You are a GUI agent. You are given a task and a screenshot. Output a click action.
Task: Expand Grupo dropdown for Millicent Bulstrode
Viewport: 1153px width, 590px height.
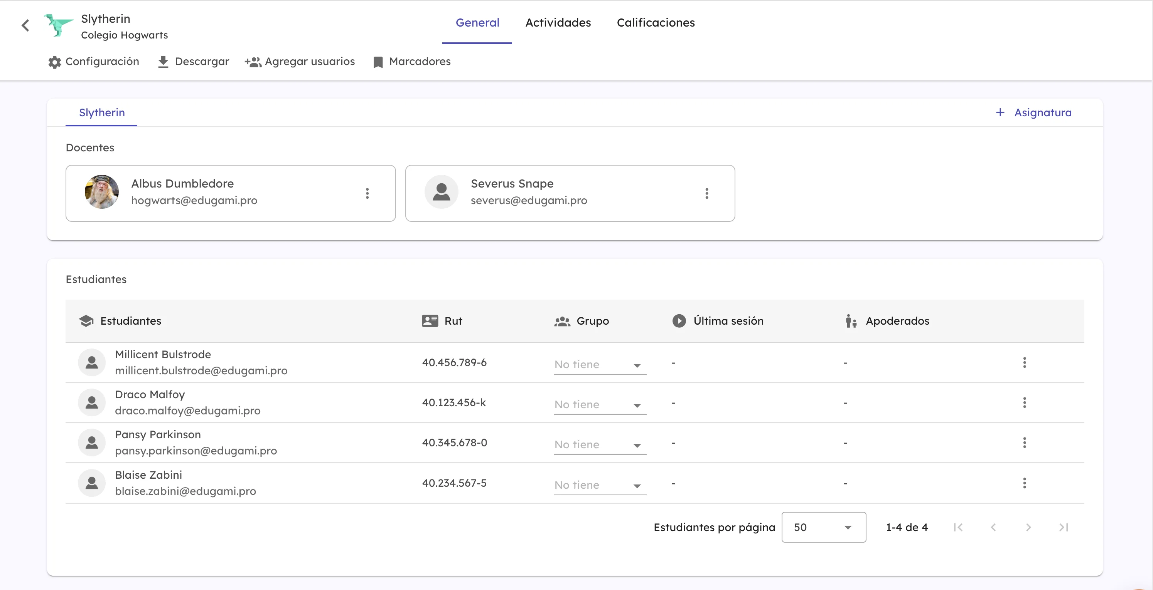pos(600,365)
